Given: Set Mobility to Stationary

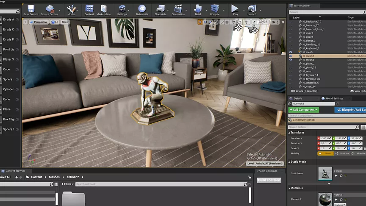Looking at the screenshot, I should point(342,153).
